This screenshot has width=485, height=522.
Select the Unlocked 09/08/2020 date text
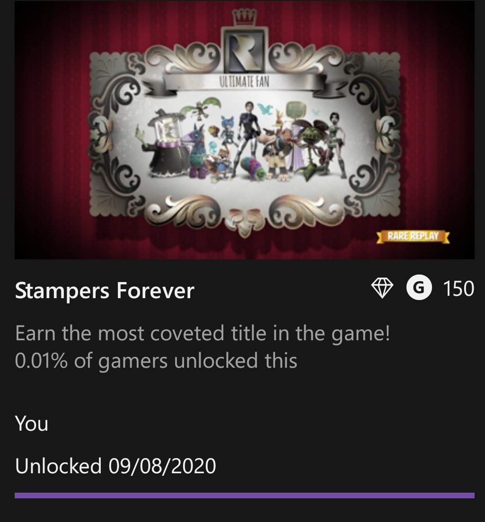point(115,466)
